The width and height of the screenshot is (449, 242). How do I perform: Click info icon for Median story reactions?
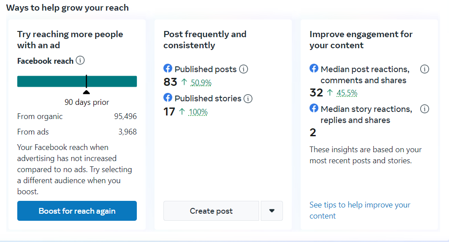point(424,109)
